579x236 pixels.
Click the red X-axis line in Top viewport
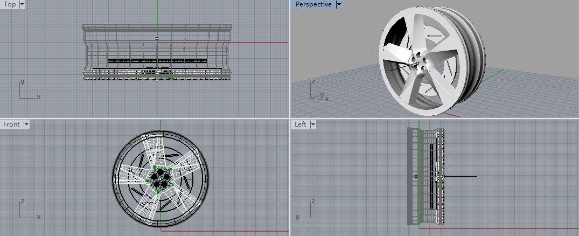click(x=223, y=43)
